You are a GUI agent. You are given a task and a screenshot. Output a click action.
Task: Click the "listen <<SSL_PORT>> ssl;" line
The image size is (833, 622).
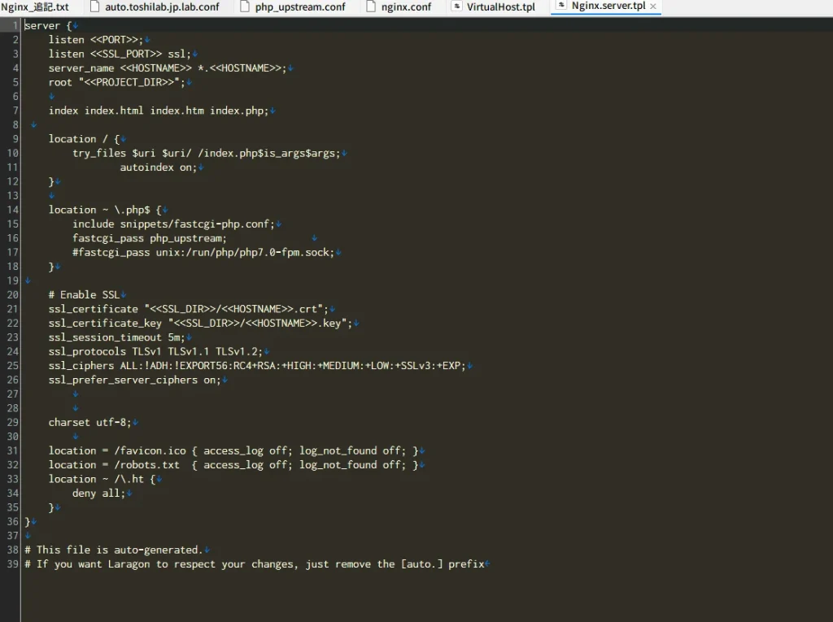(120, 54)
